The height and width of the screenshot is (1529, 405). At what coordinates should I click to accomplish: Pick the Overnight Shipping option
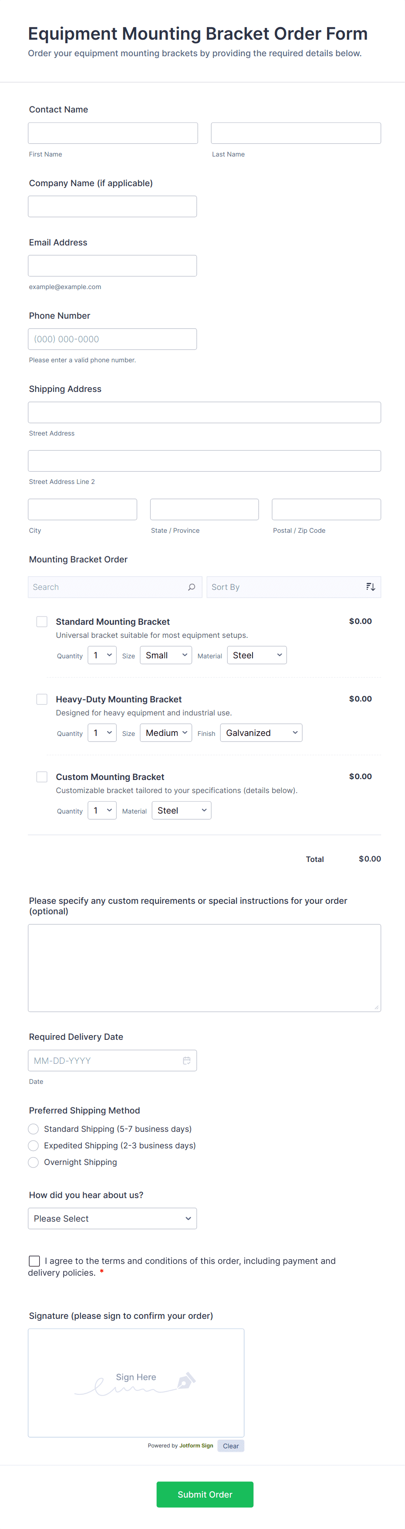[34, 1162]
